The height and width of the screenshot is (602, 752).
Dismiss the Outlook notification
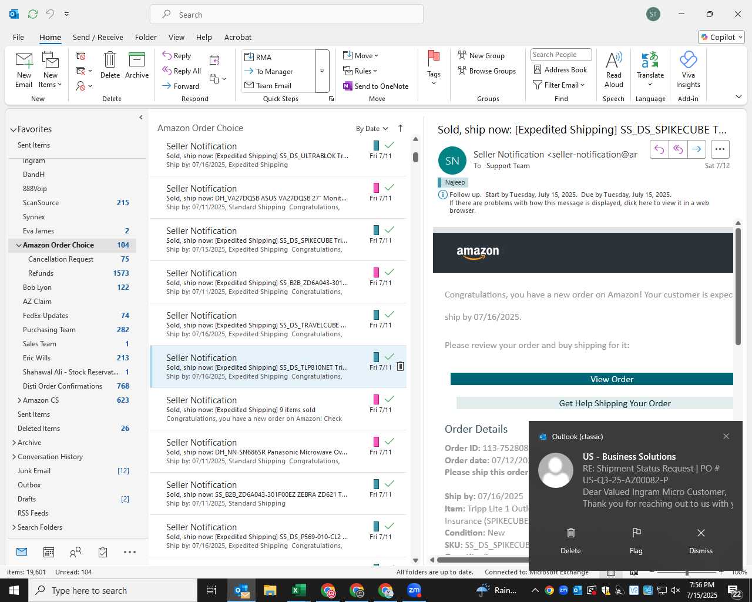click(701, 540)
